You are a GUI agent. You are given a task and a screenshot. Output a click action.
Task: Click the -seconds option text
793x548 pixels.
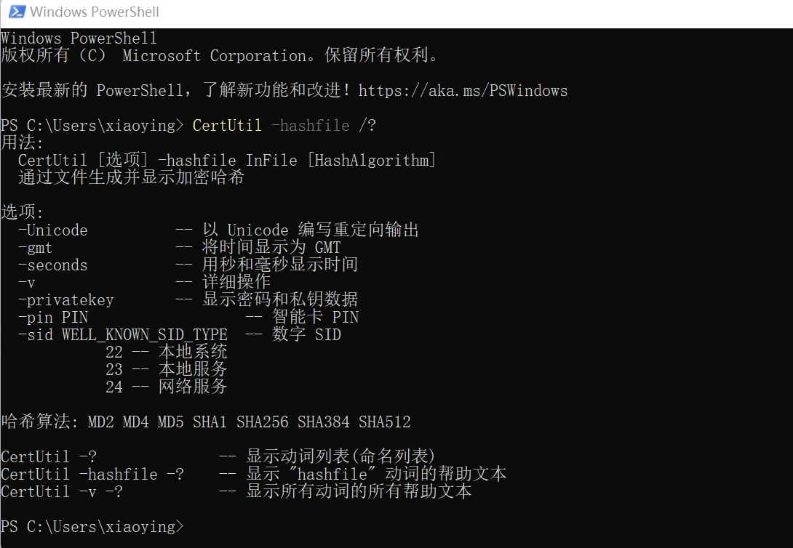coord(53,265)
